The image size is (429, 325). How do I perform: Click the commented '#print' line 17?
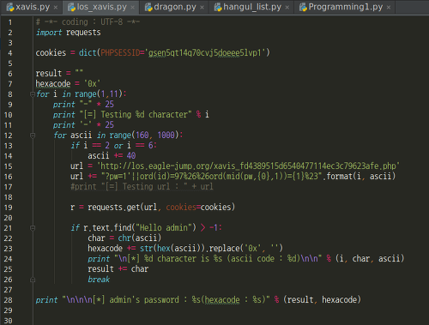142,187
